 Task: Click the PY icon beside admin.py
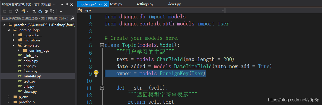click(20, 61)
